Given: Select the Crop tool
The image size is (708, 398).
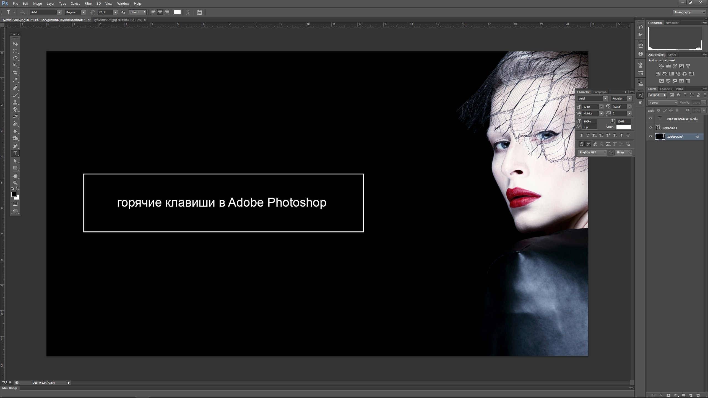Looking at the screenshot, I should (x=15, y=73).
